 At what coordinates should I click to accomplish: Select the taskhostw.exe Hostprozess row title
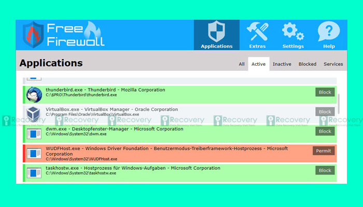point(133,168)
